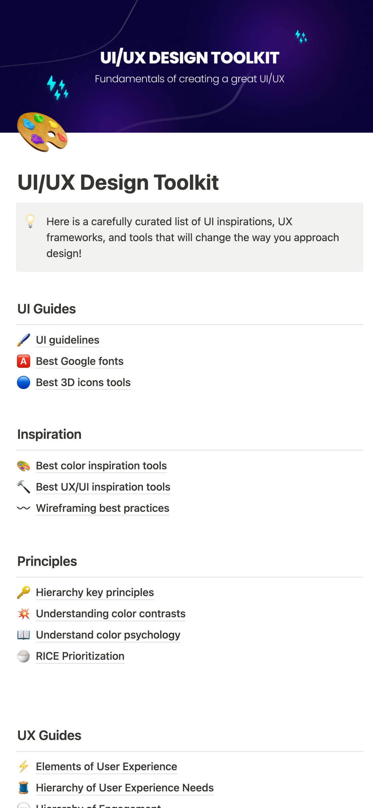The width and height of the screenshot is (373, 808).
Task: Open Best Google fonts link
Action: (x=80, y=361)
